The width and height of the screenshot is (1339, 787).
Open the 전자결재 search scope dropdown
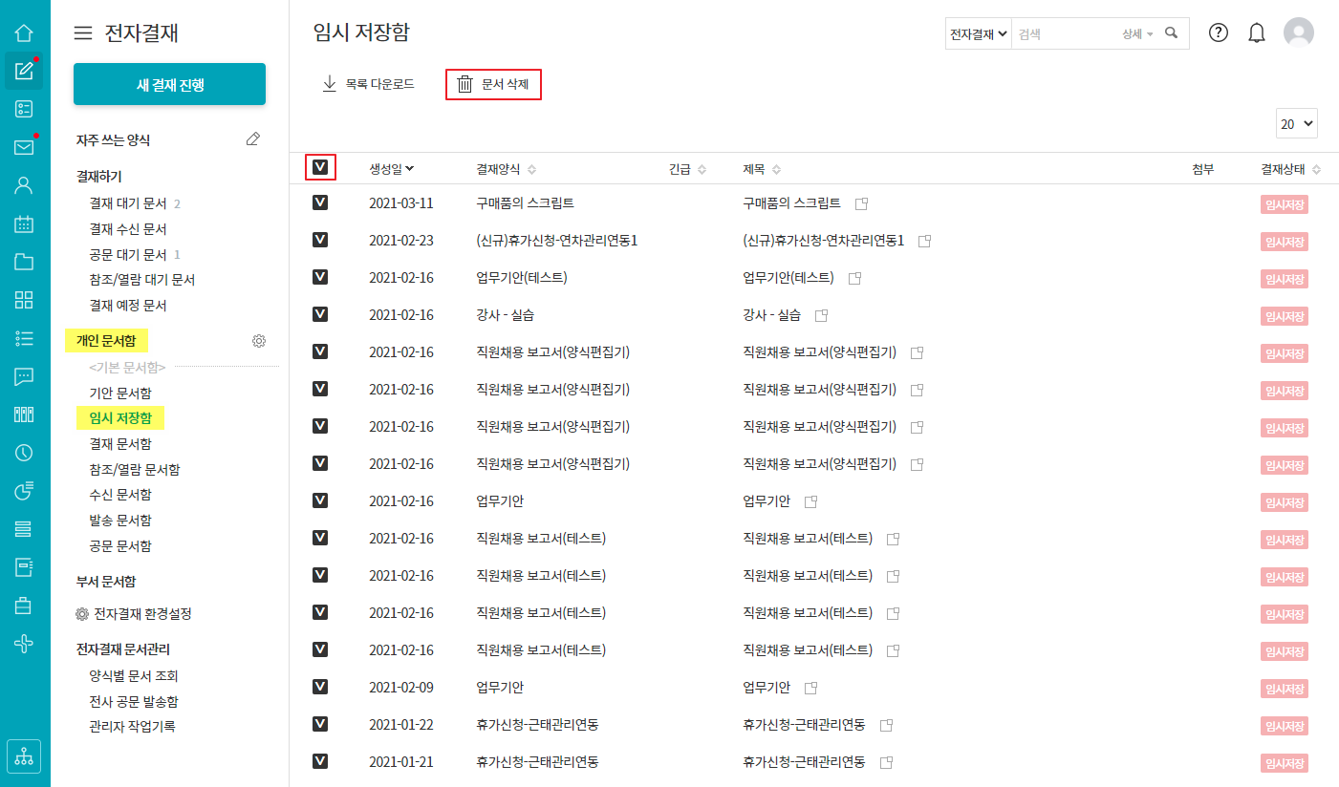(978, 33)
